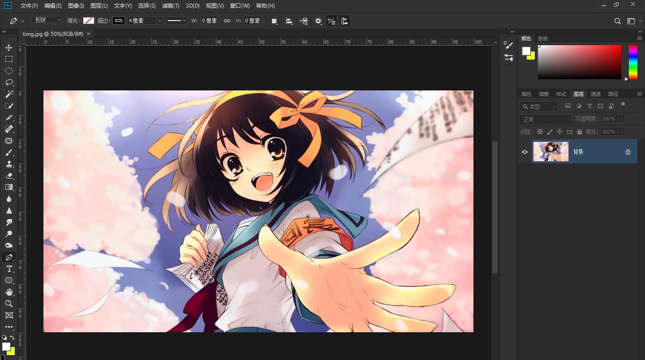Expand the stroke width 4 像素 dropdown
Viewport: 645px width, 360px height.
point(159,21)
